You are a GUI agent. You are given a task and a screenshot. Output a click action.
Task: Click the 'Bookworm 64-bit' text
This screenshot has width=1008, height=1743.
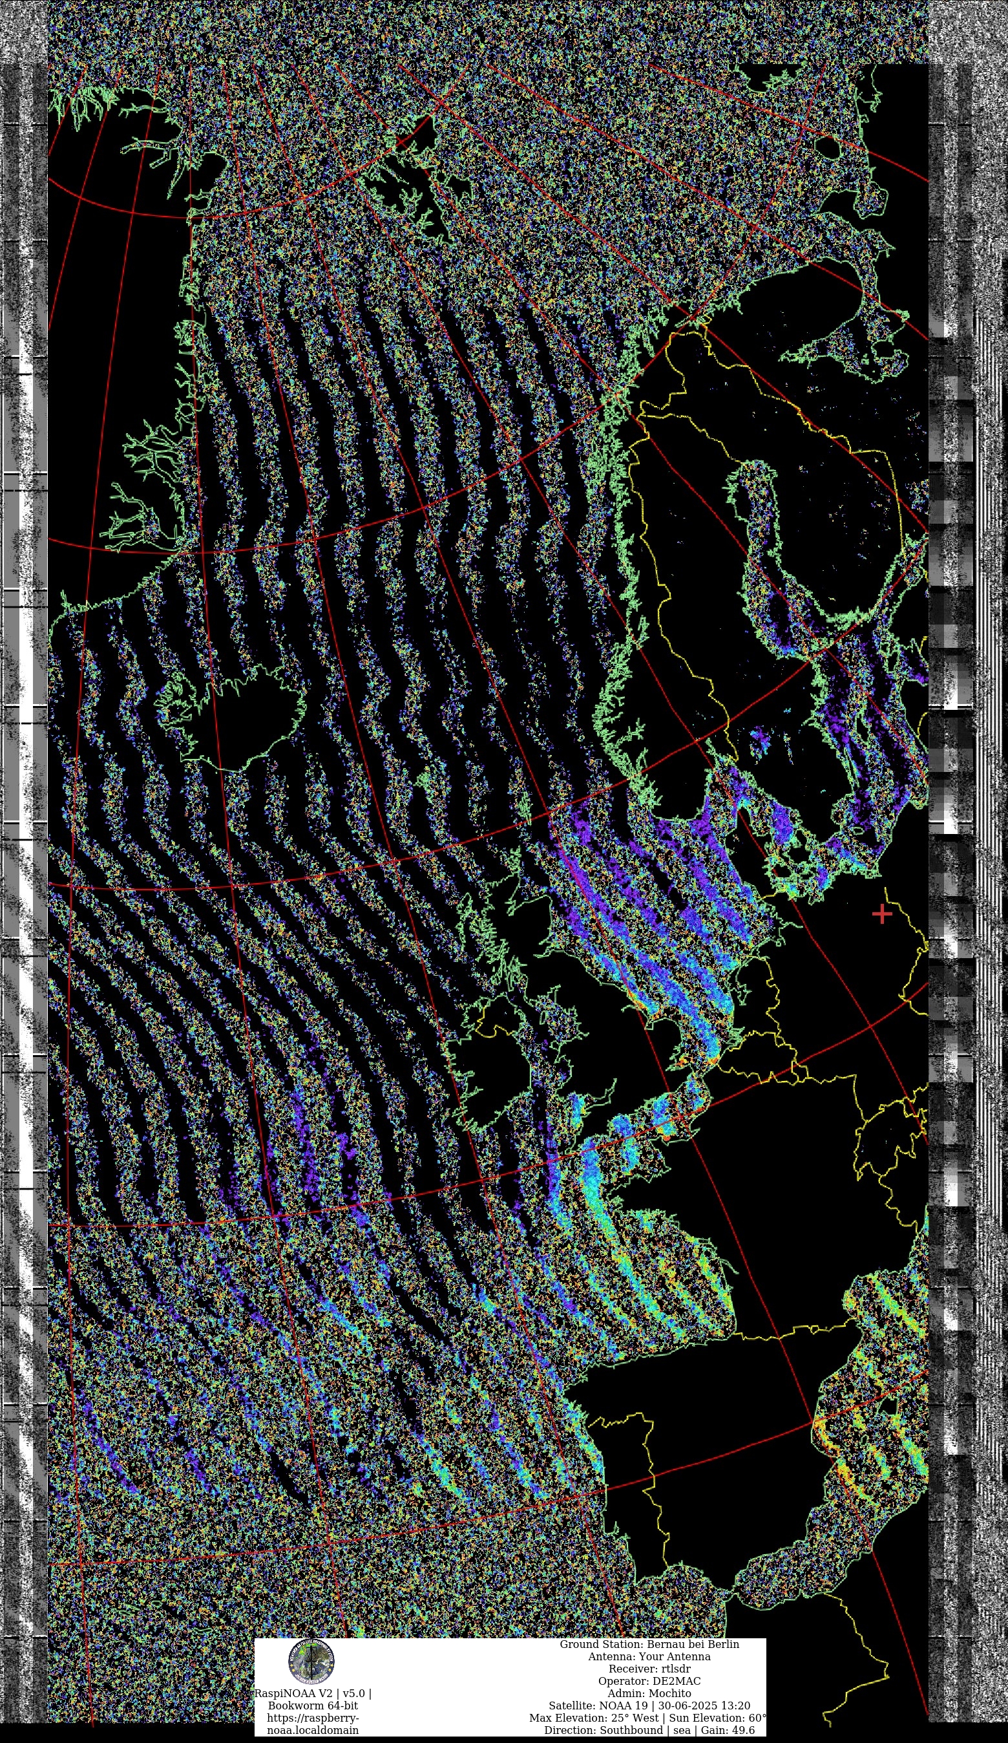313,1706
